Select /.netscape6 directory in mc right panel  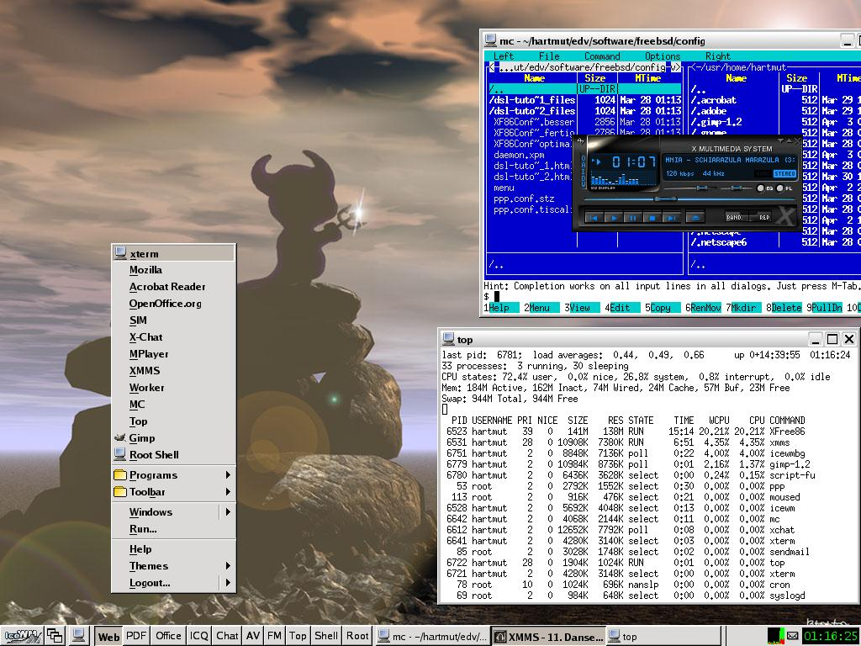719,242
